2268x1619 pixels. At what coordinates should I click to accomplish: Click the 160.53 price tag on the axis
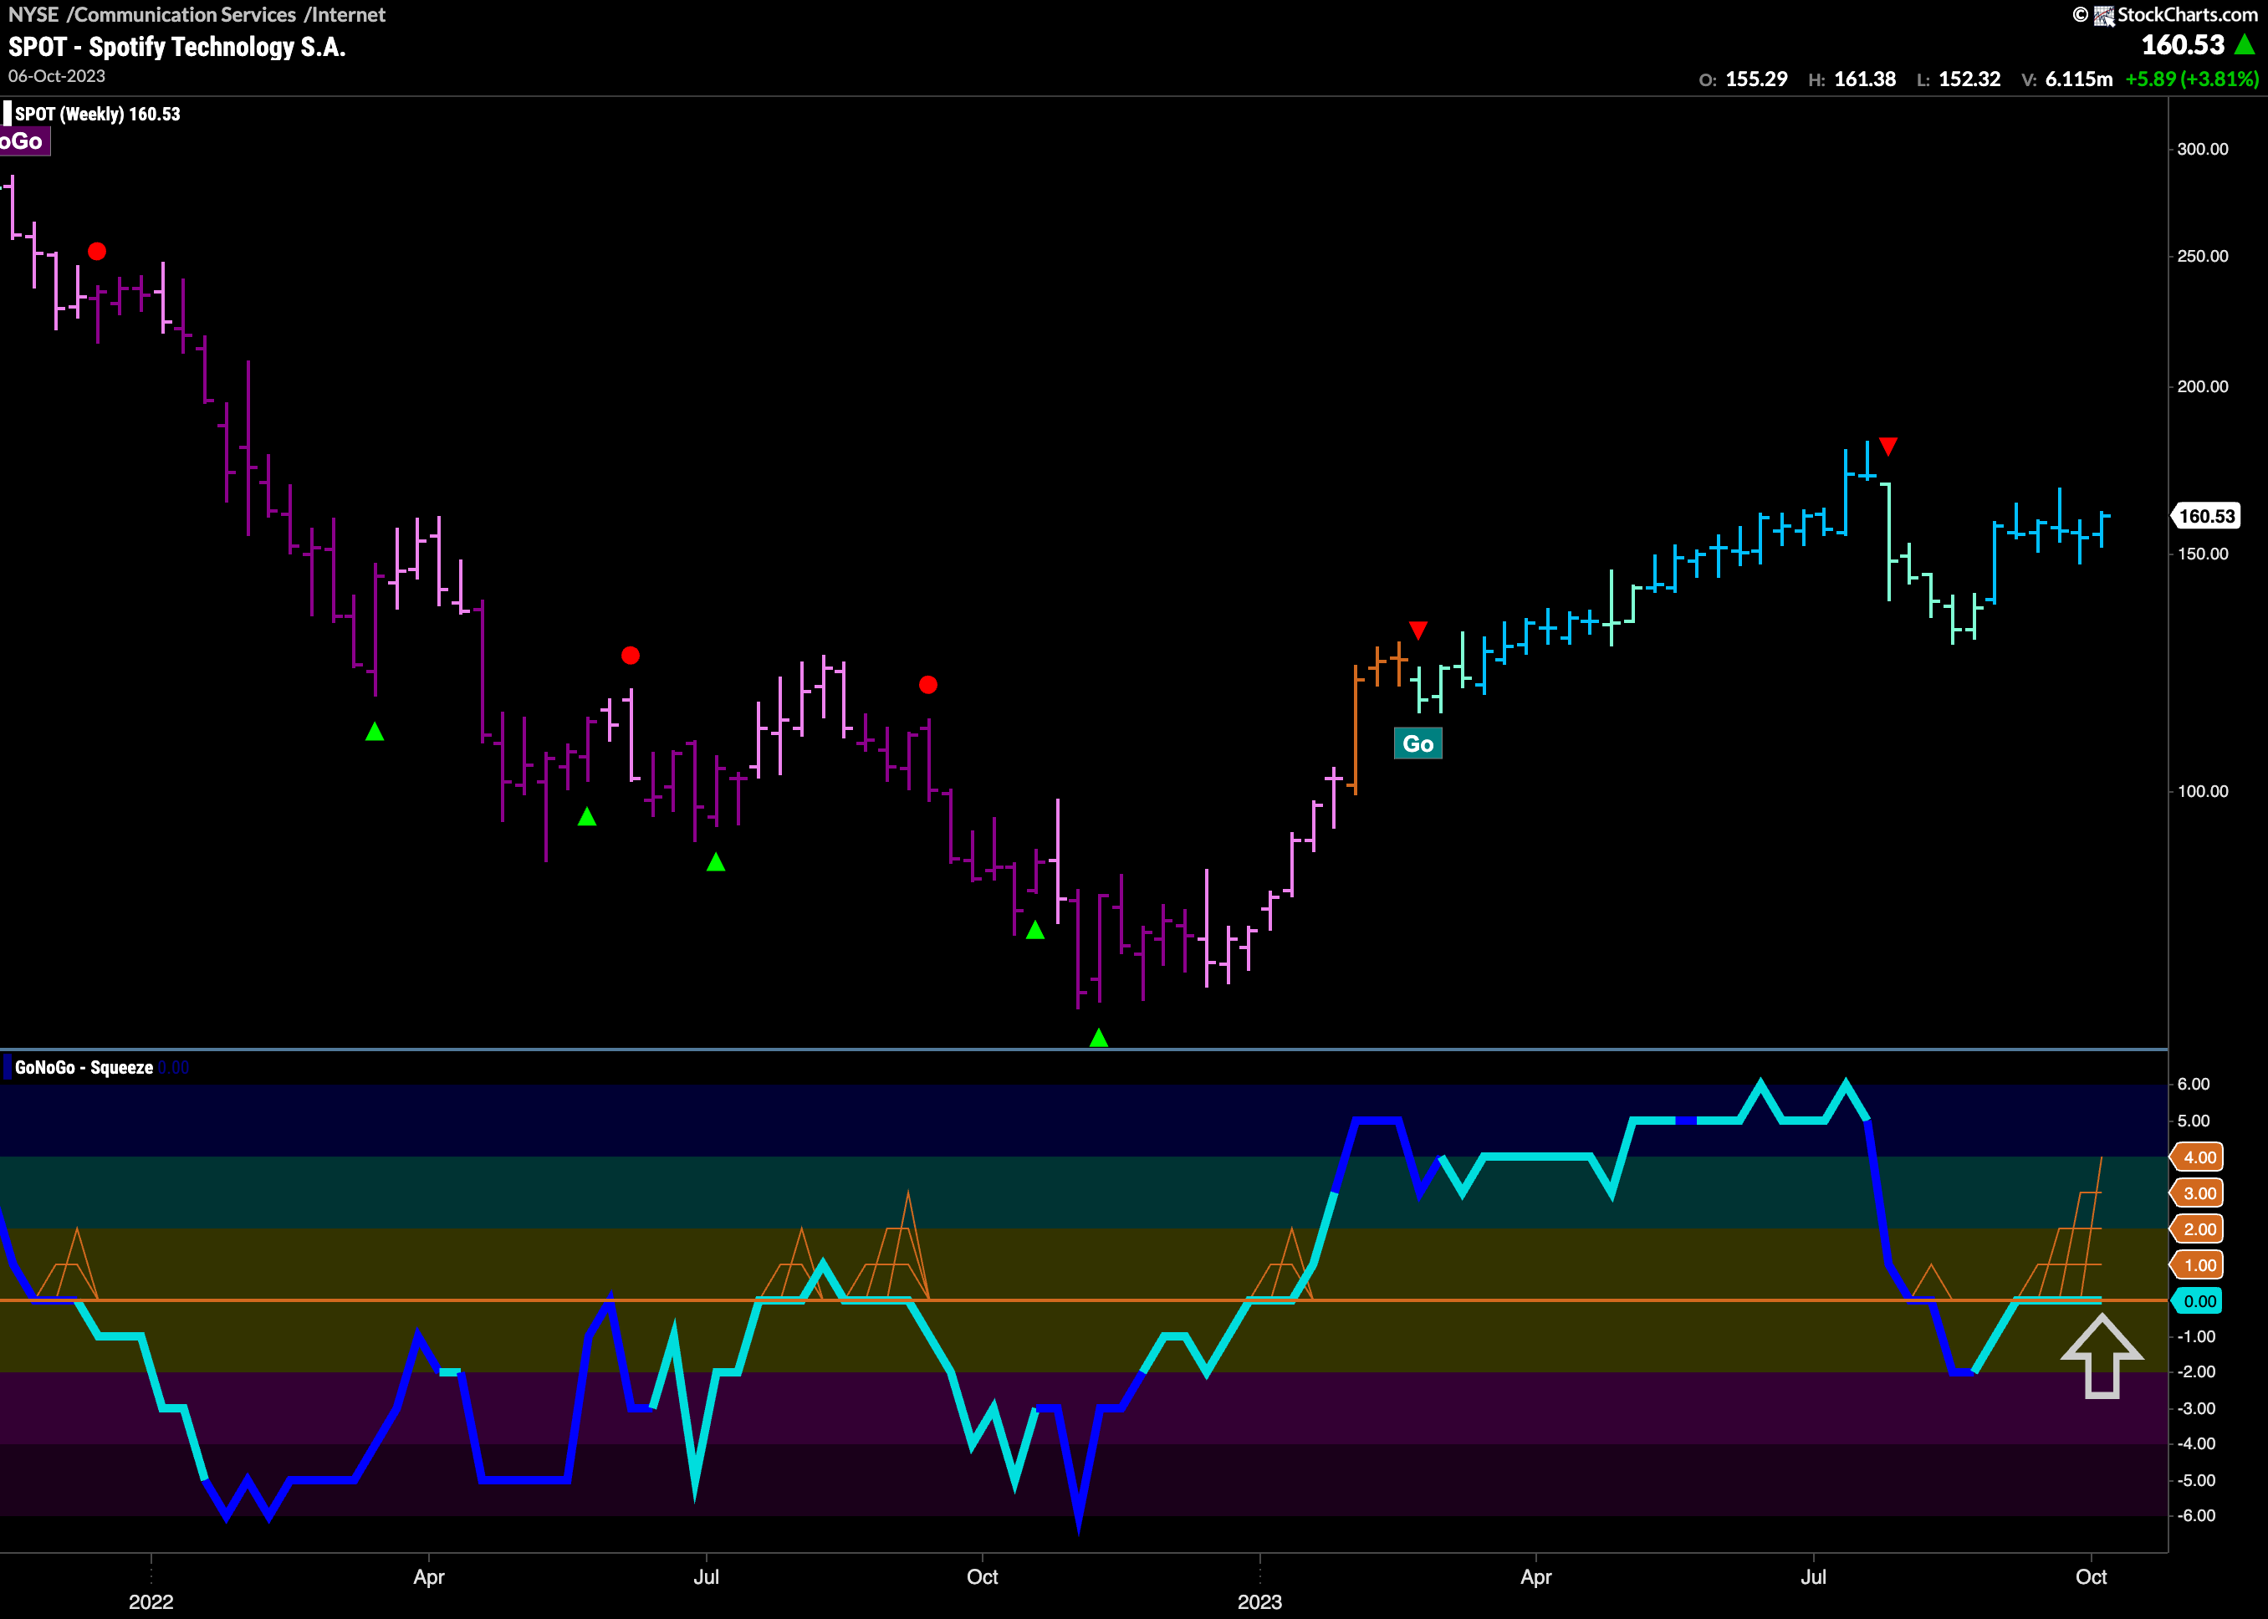click(x=2206, y=517)
